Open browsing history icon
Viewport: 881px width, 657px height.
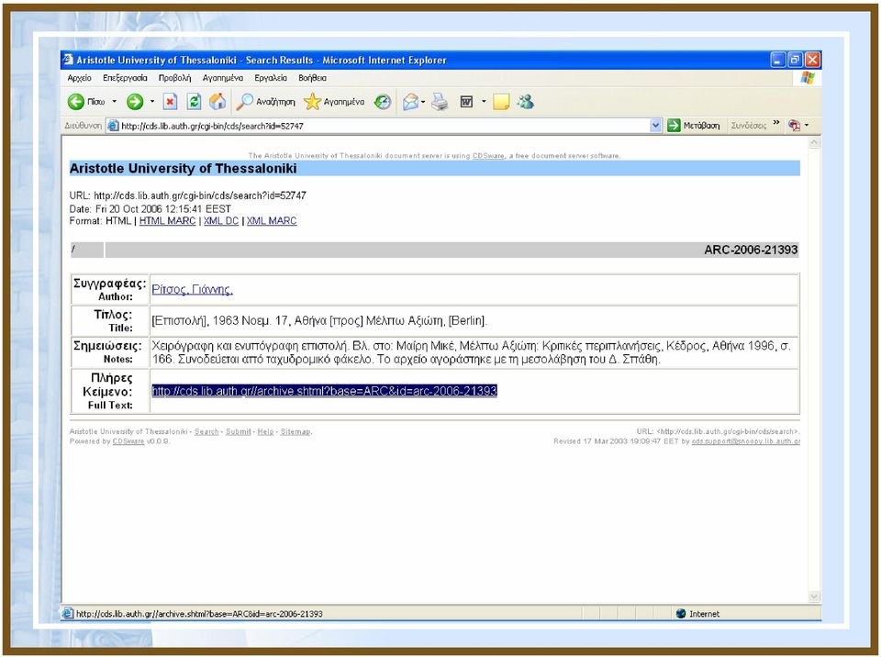point(383,102)
